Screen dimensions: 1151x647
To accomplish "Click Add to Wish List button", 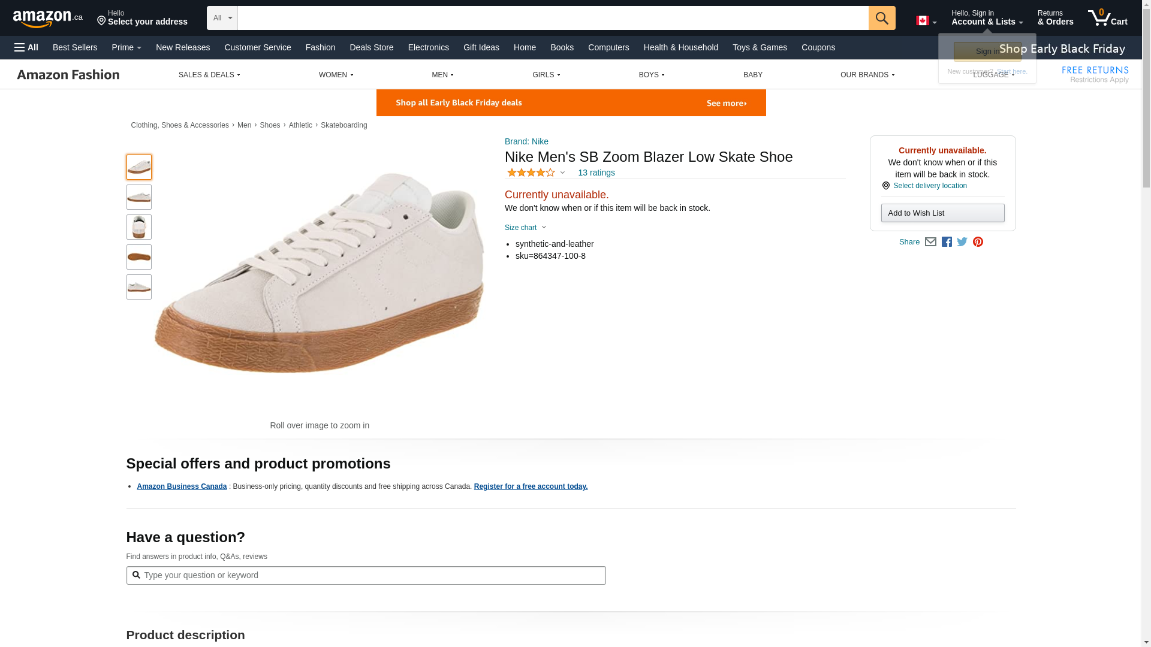I will [x=942, y=213].
